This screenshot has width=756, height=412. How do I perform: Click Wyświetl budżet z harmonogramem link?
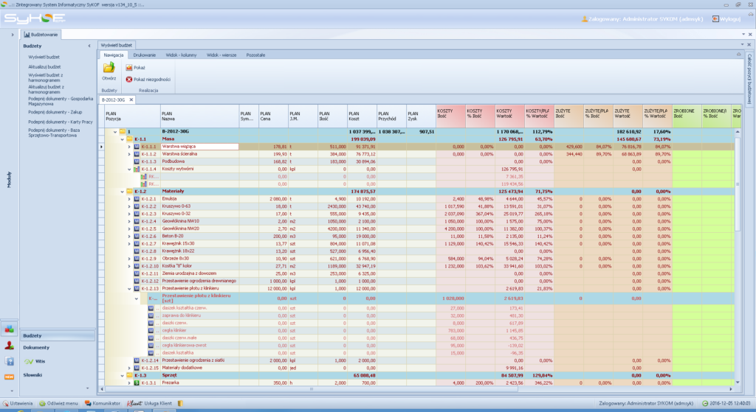tap(45, 77)
